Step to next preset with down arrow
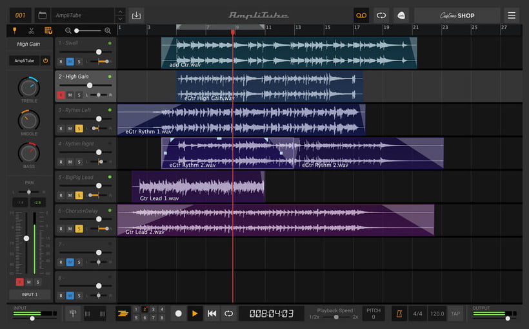This screenshot has height=329, width=529. click(120, 19)
